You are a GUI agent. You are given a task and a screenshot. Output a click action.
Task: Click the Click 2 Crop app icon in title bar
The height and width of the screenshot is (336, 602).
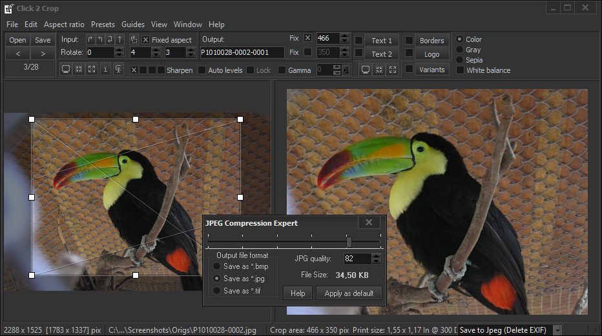point(9,8)
